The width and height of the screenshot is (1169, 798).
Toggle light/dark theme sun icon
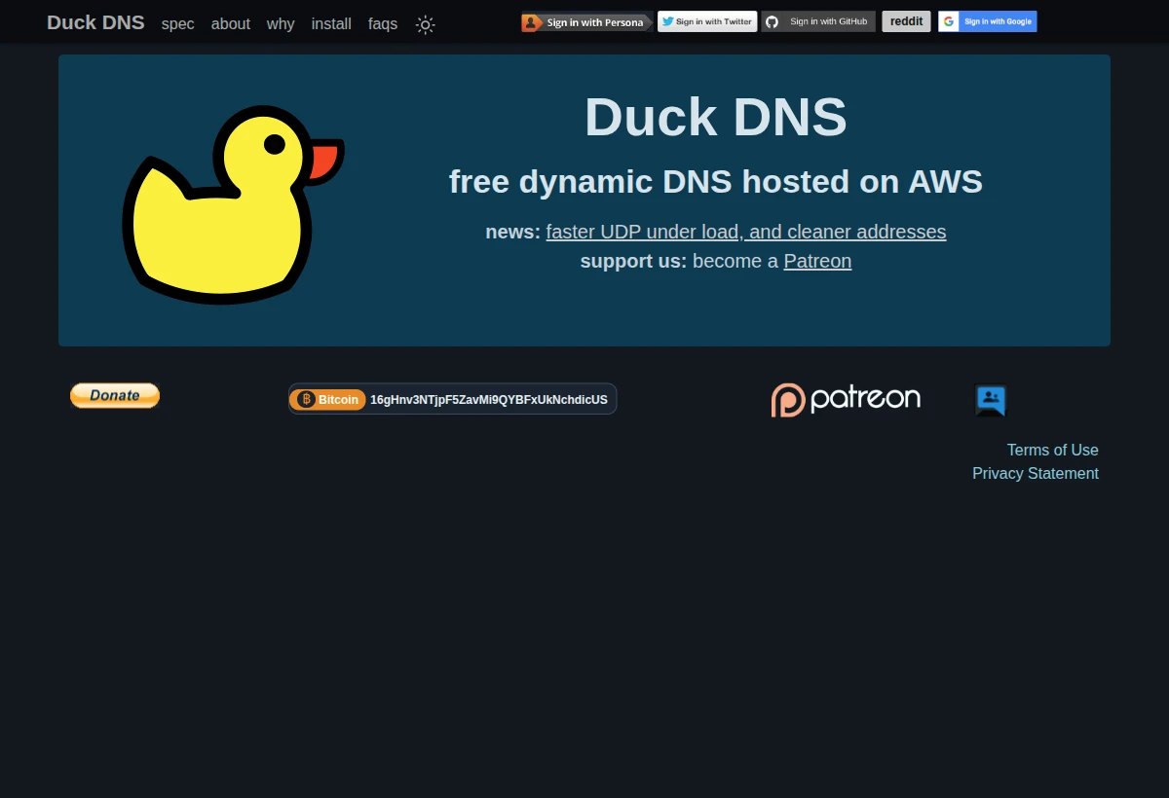pyautogui.click(x=425, y=24)
